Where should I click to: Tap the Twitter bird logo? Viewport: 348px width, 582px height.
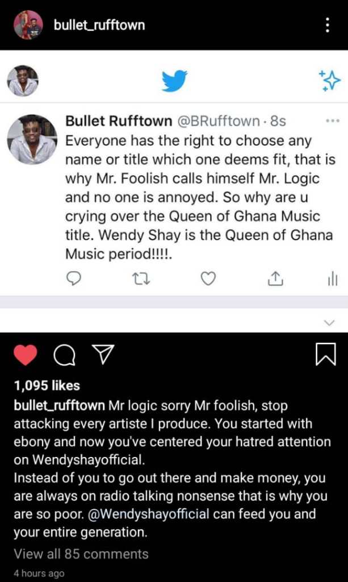pyautogui.click(x=174, y=81)
